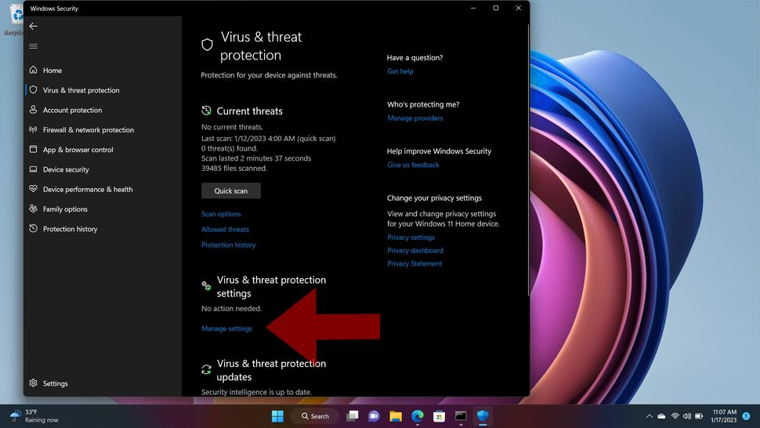Viewport: 760px width, 428px height.
Task: Click the sync icon beside protection updates heading
Action: pyautogui.click(x=207, y=370)
